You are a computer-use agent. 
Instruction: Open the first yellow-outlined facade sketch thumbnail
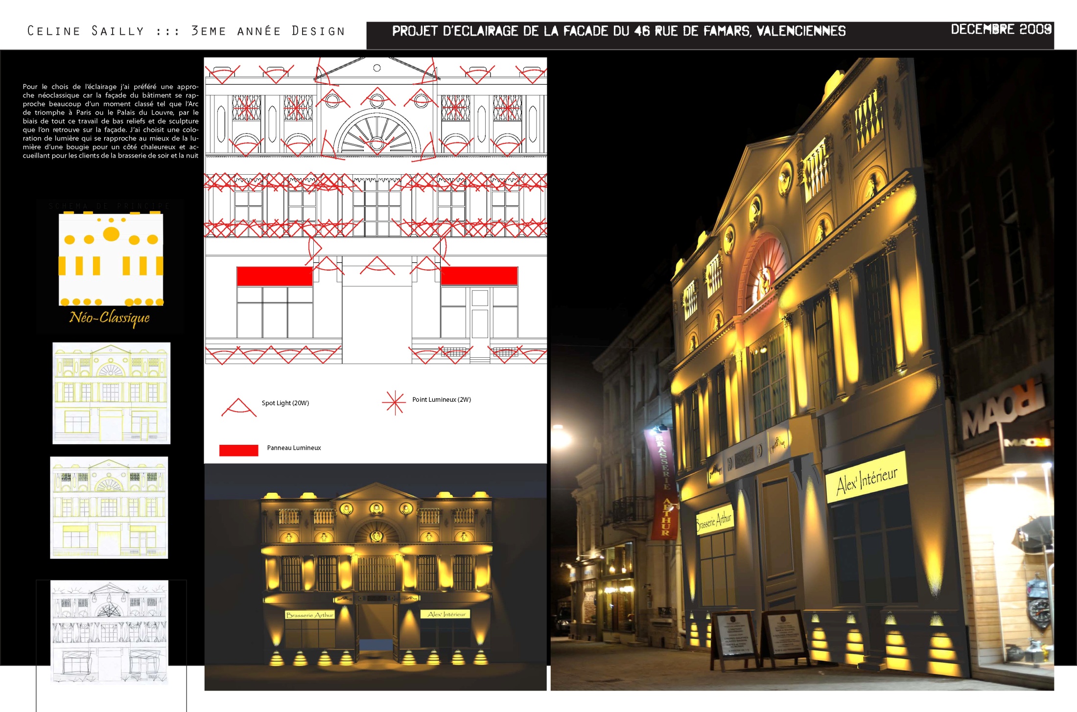(111, 393)
